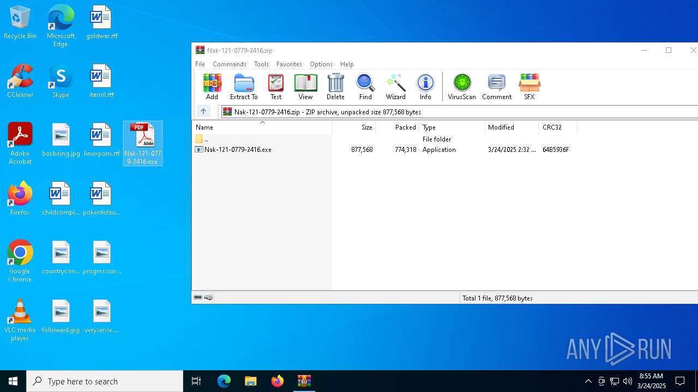698x392 pixels.
Task: Open the Options menu
Action: coord(321,64)
